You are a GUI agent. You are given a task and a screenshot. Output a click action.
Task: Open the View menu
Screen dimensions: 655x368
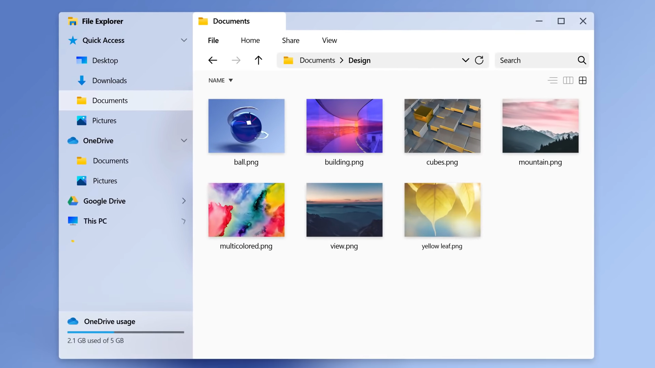(x=329, y=40)
